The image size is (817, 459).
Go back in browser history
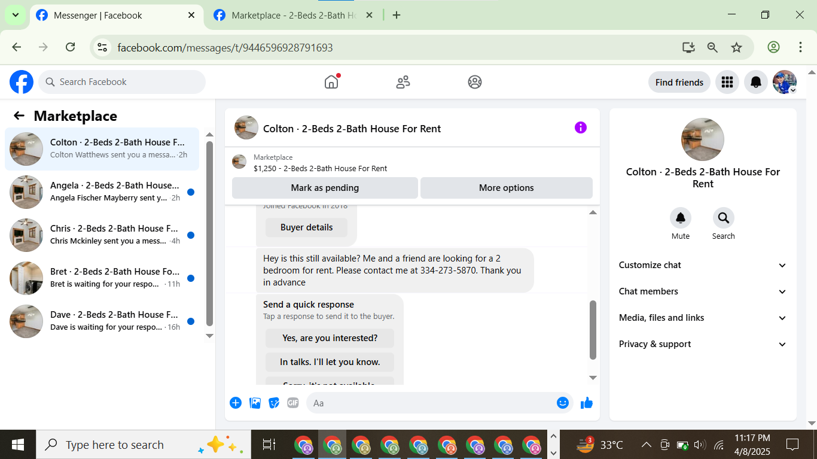(17, 47)
